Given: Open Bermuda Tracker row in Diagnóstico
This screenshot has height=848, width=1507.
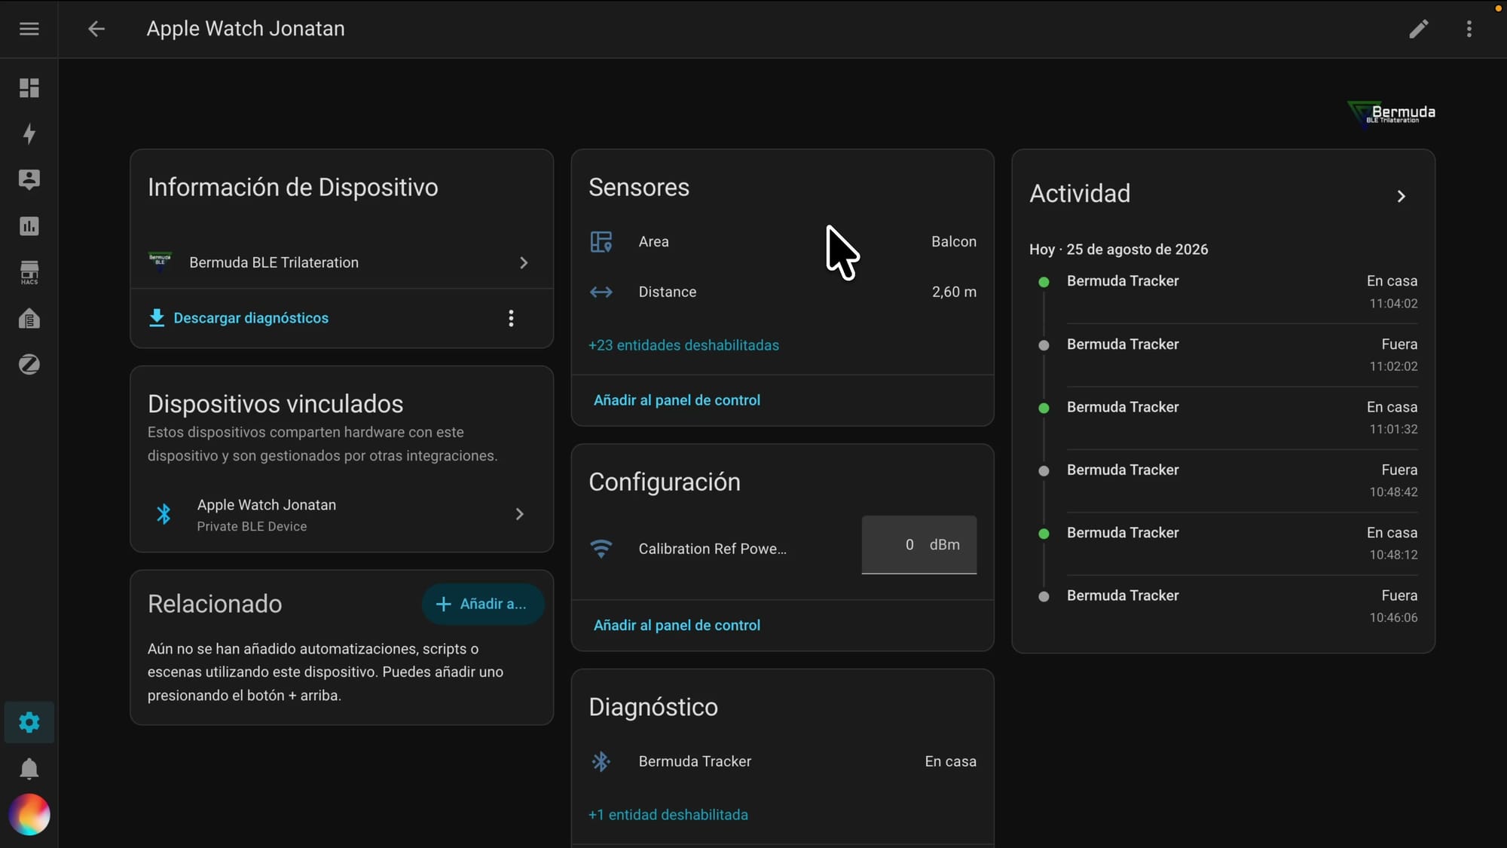Looking at the screenshot, I should 782,762.
